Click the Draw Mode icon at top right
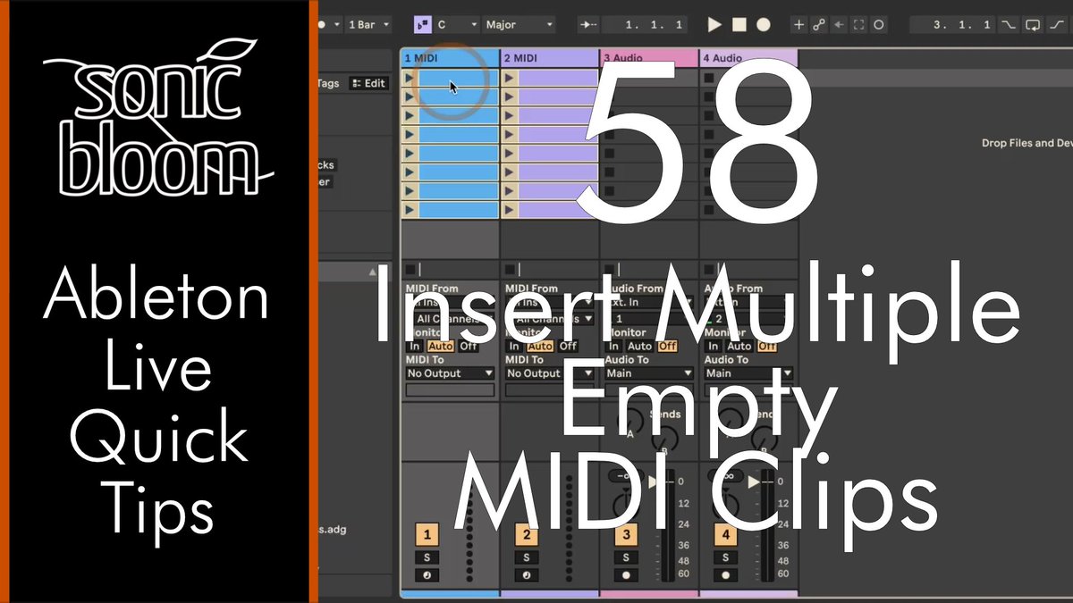Viewport: 1073px width, 603px height. click(1057, 24)
